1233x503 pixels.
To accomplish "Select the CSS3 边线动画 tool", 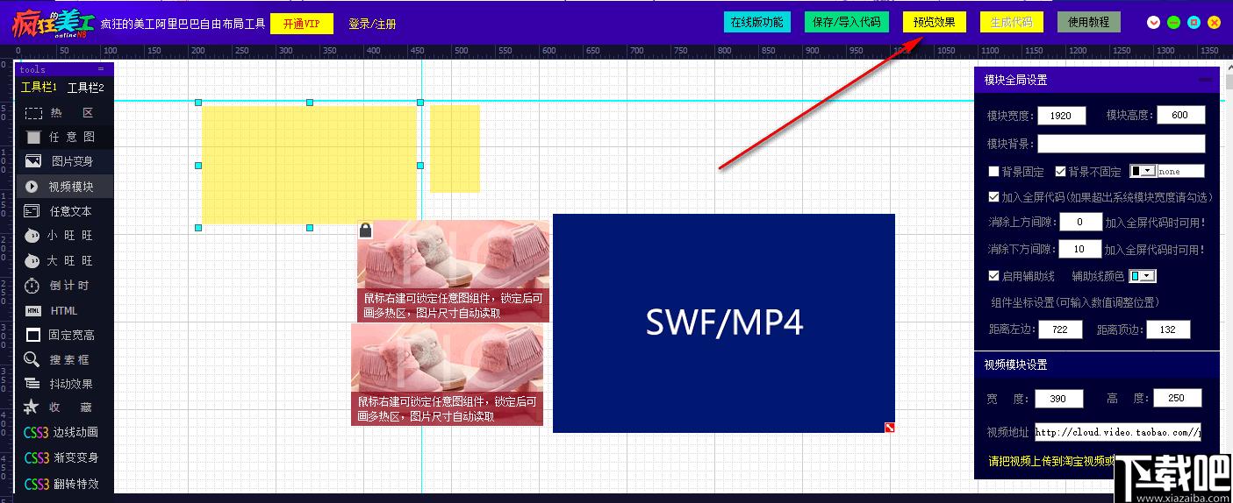I will click(x=64, y=432).
